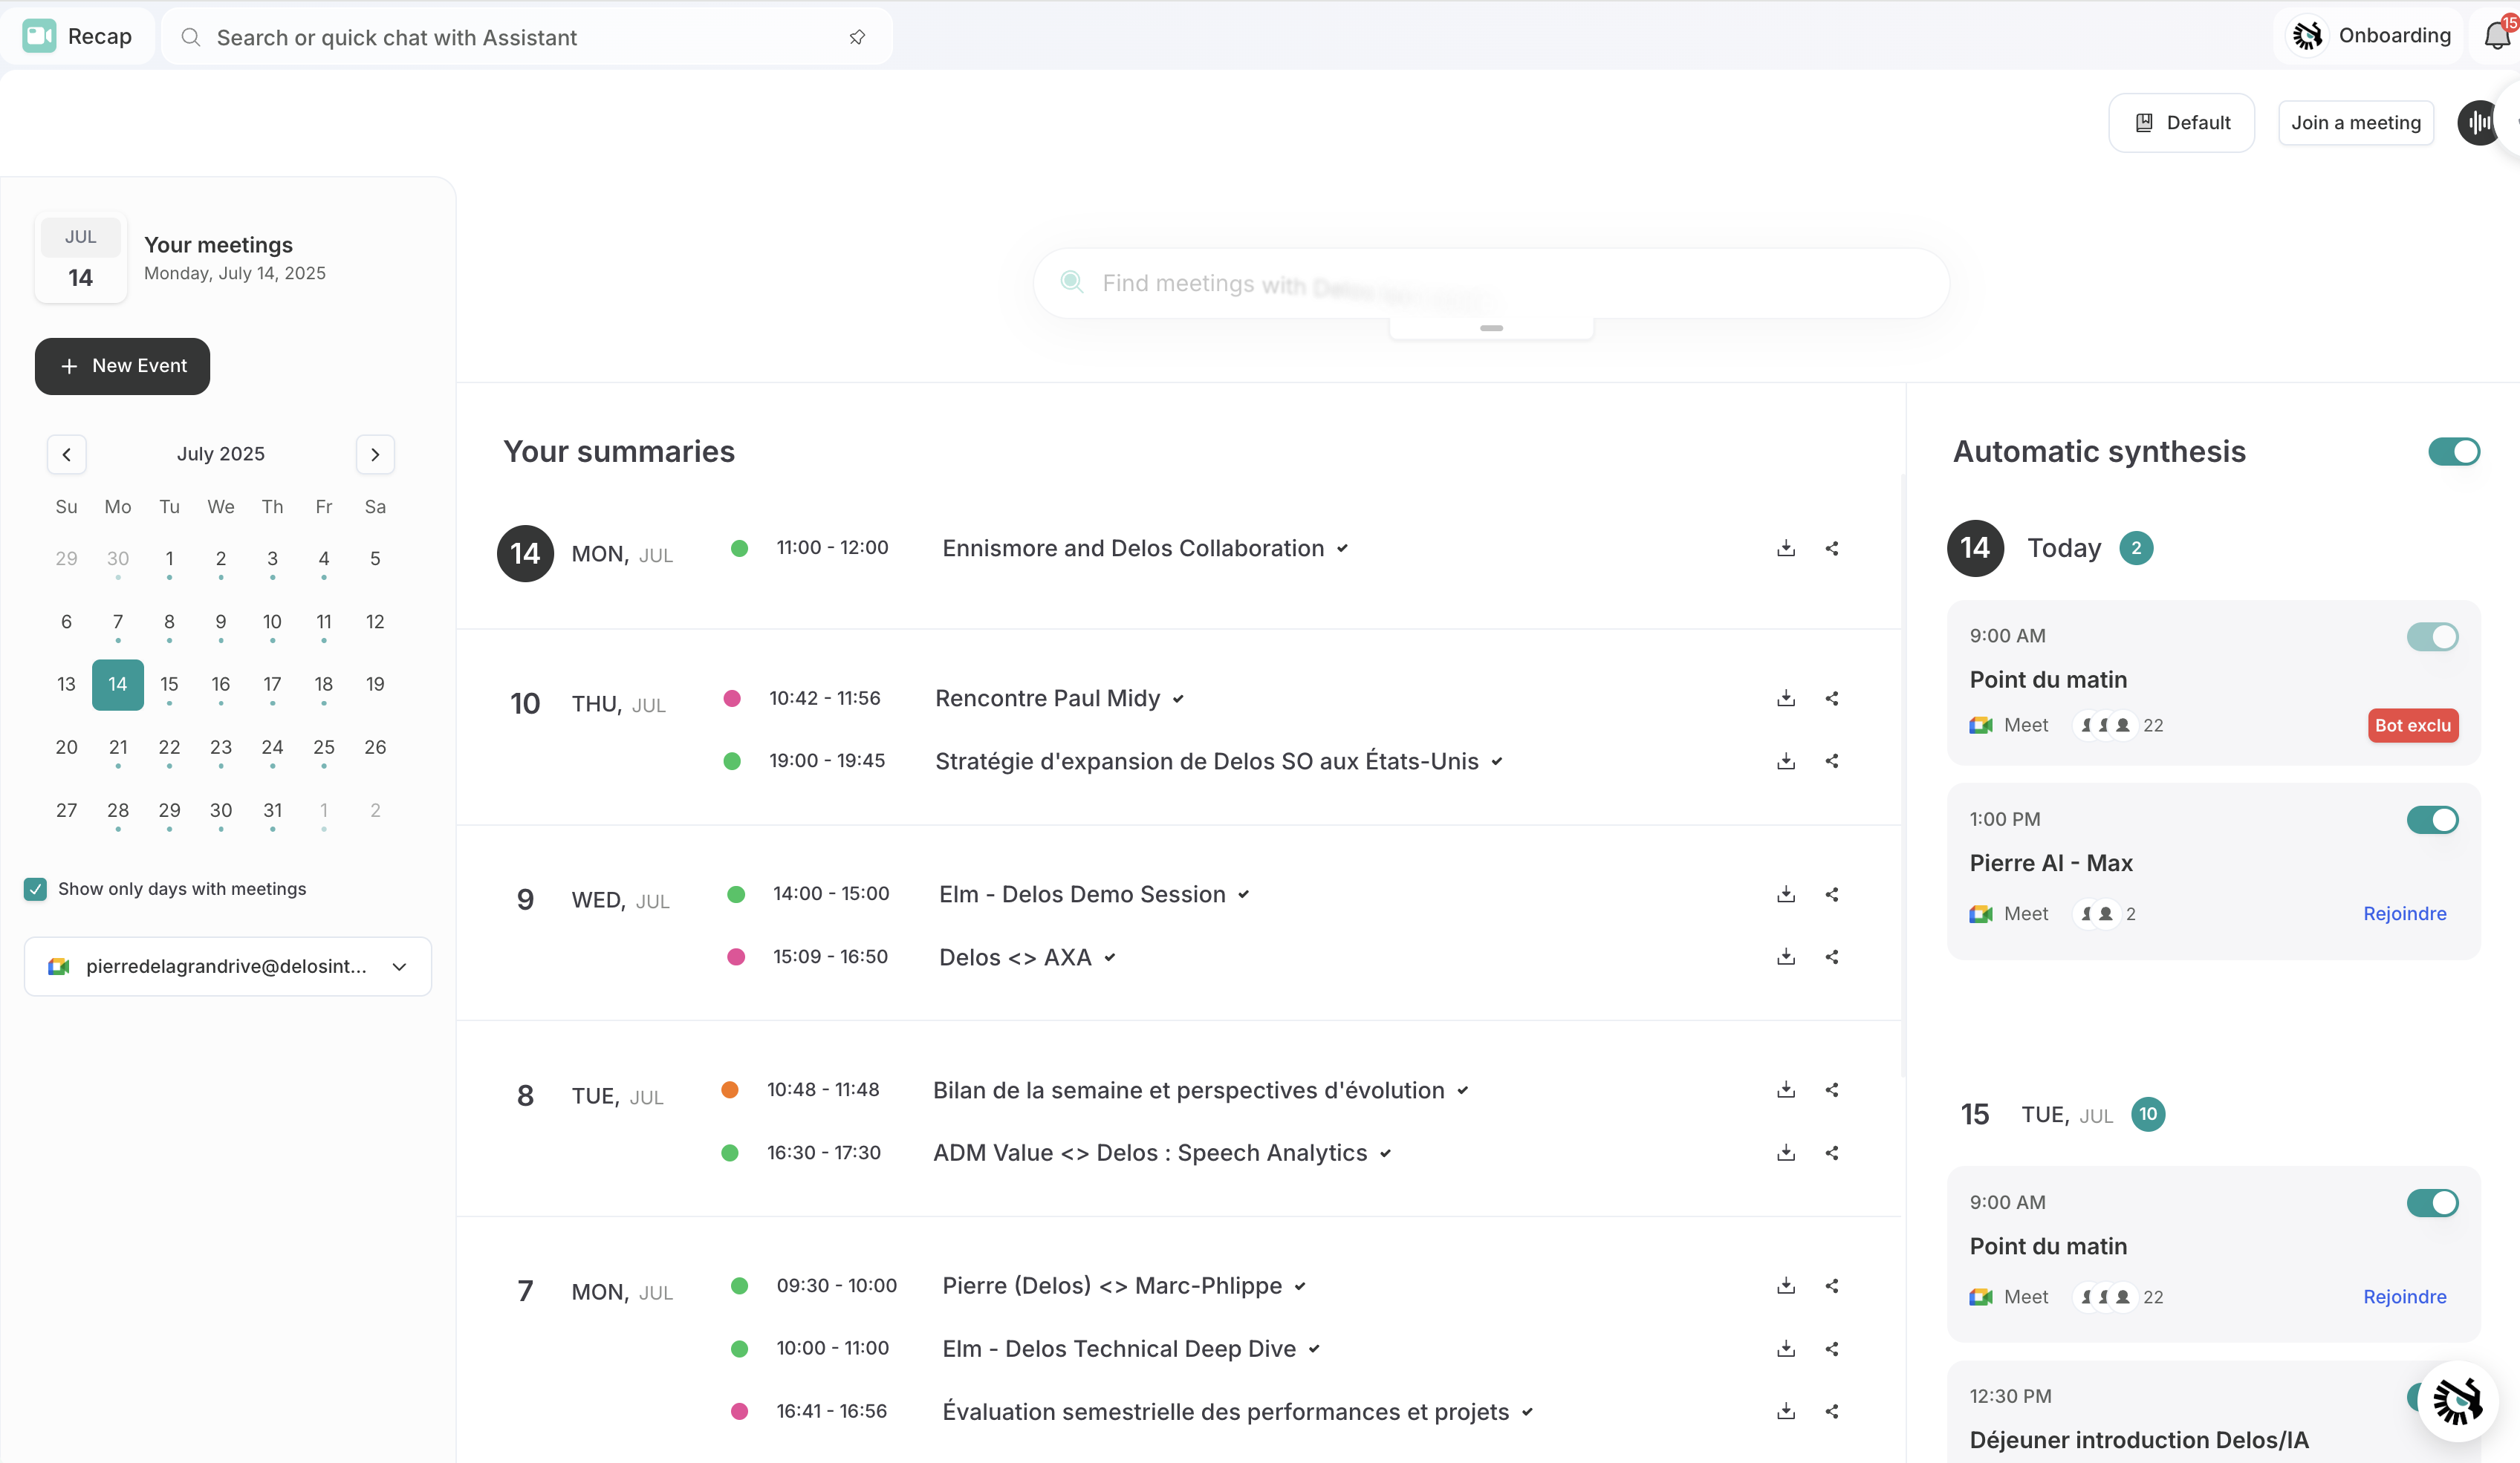Go to next month in calendar
Image resolution: width=2520 pixels, height=1463 pixels.
pos(375,454)
